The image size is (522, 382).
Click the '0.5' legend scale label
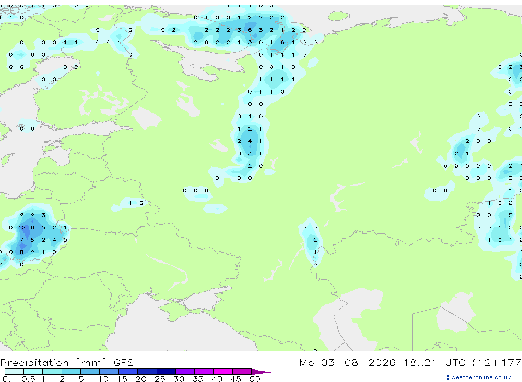(28, 379)
